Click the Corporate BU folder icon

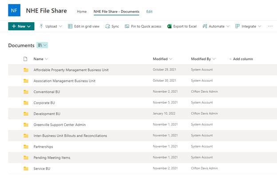click(26, 103)
